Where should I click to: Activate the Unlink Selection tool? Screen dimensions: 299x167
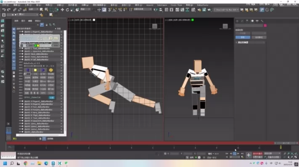20,10
